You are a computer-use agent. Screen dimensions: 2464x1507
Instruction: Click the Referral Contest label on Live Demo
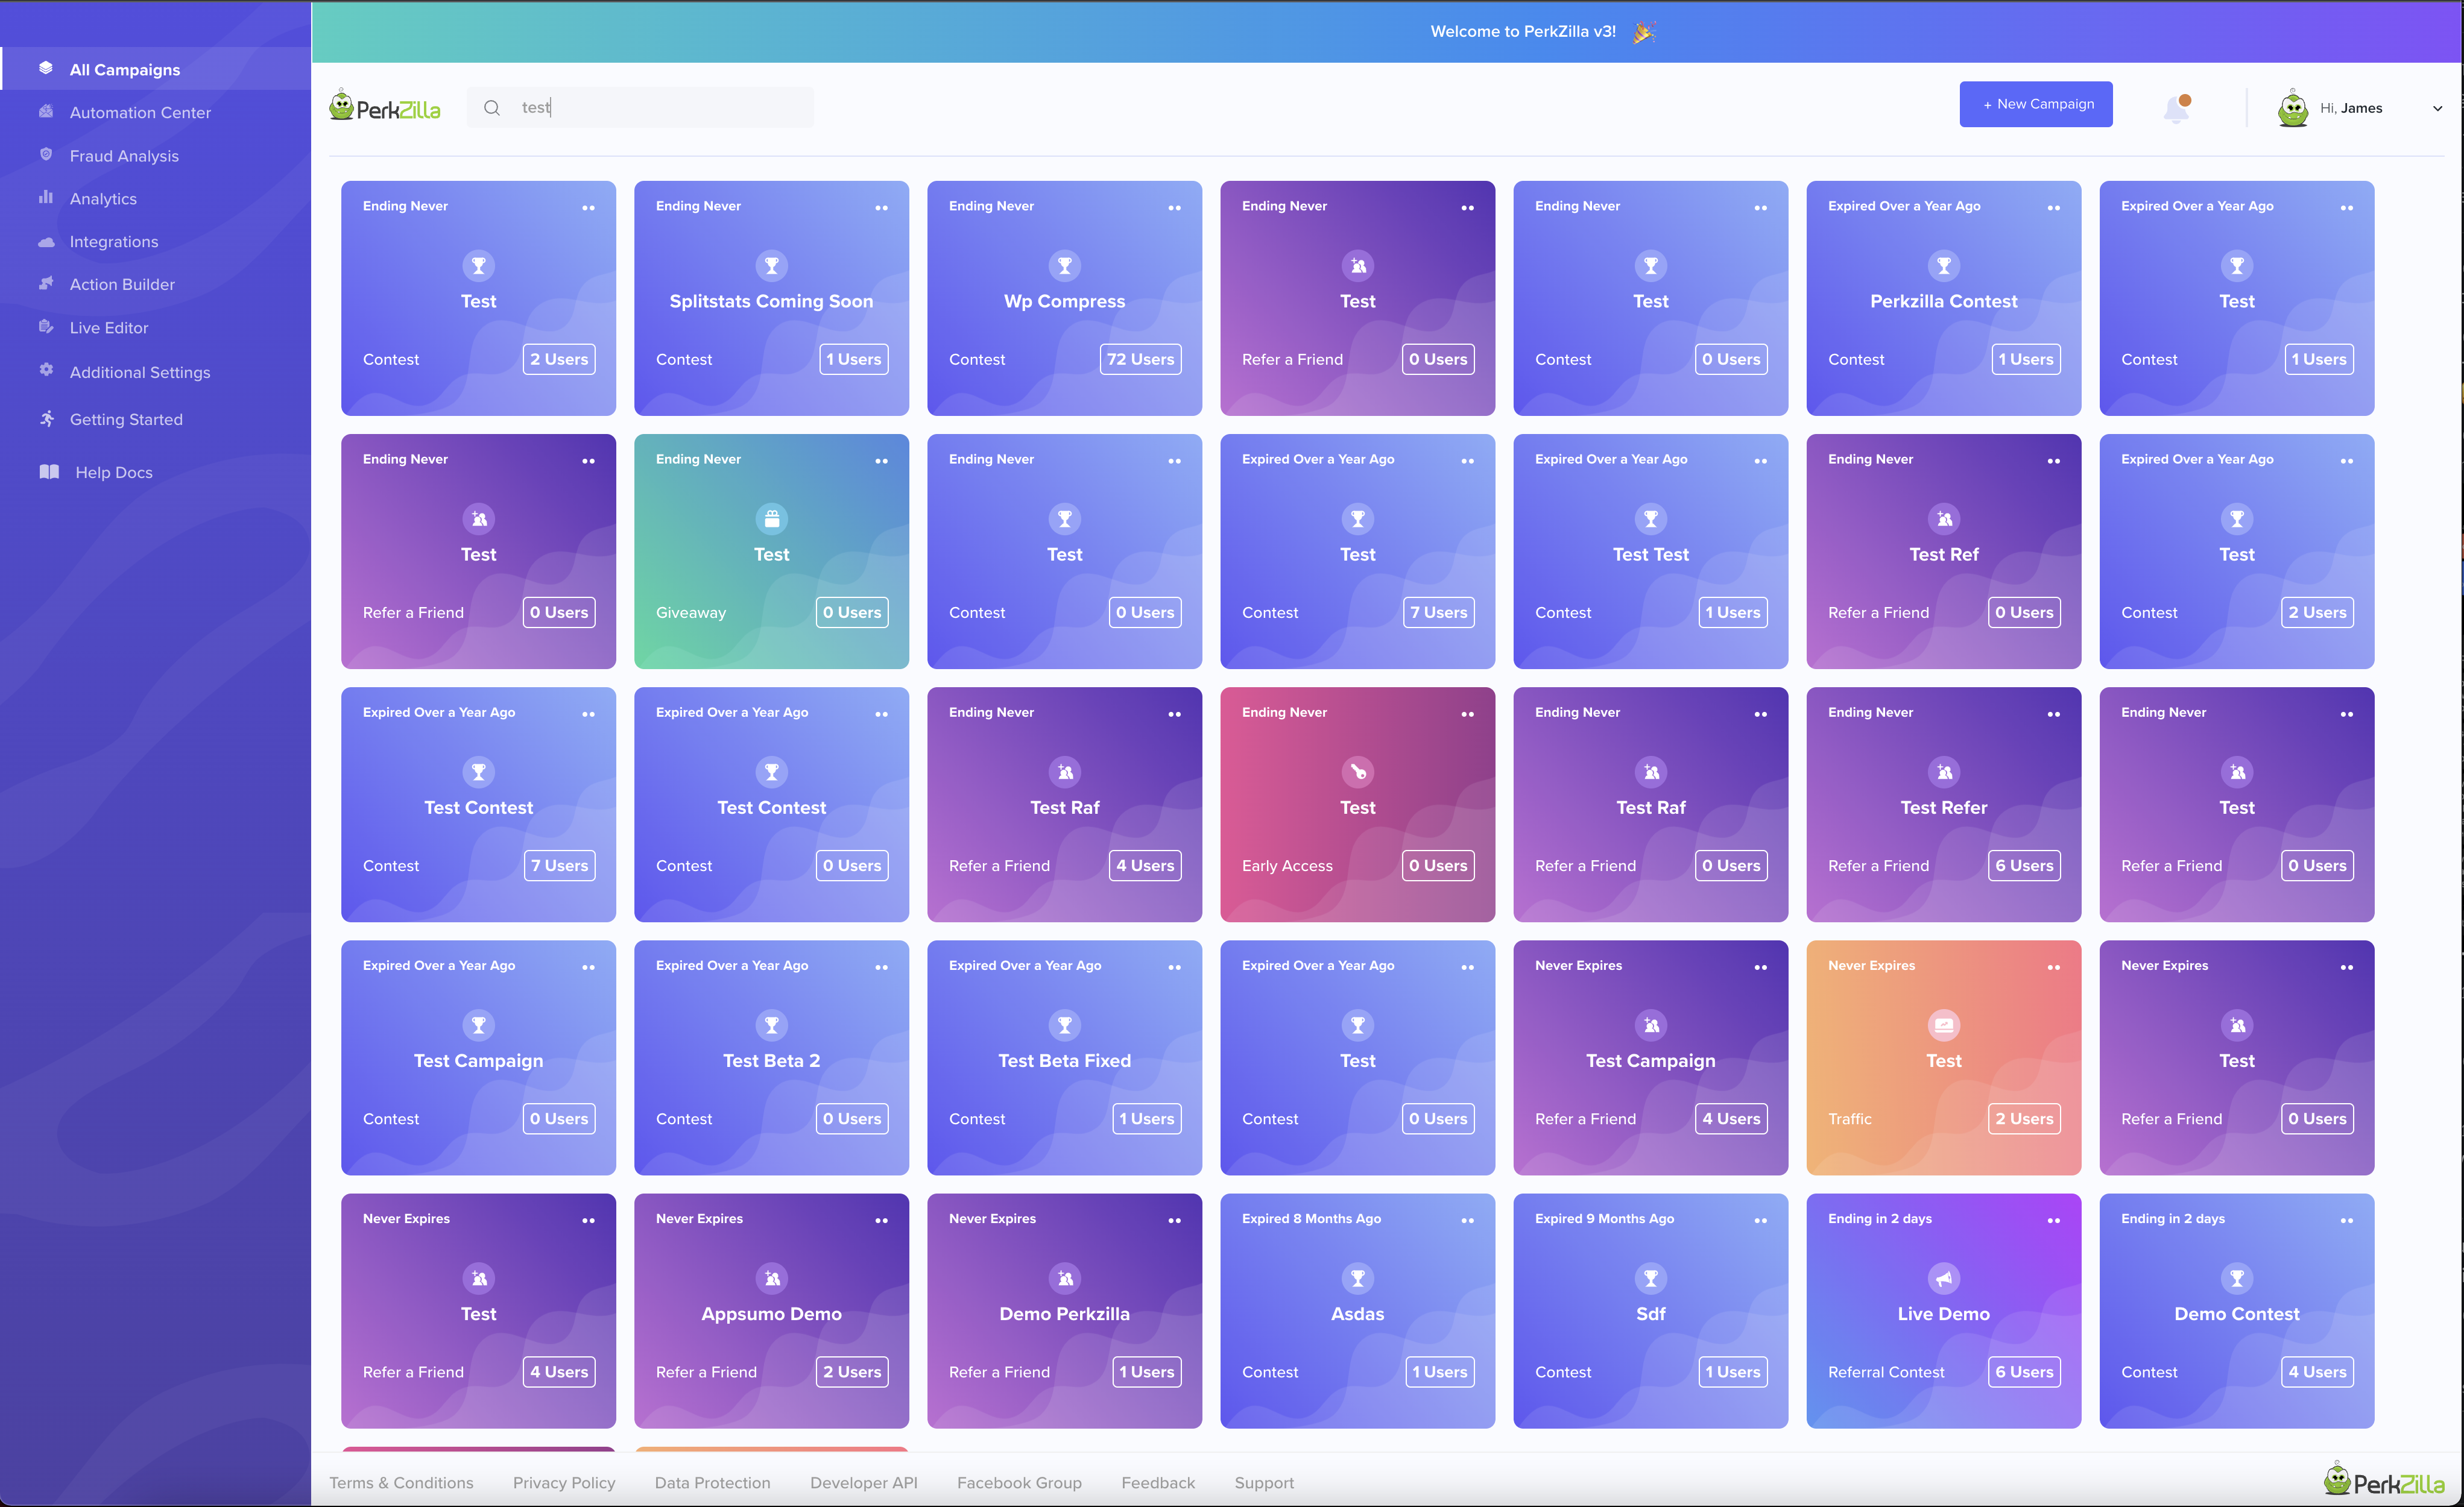pos(1886,1372)
